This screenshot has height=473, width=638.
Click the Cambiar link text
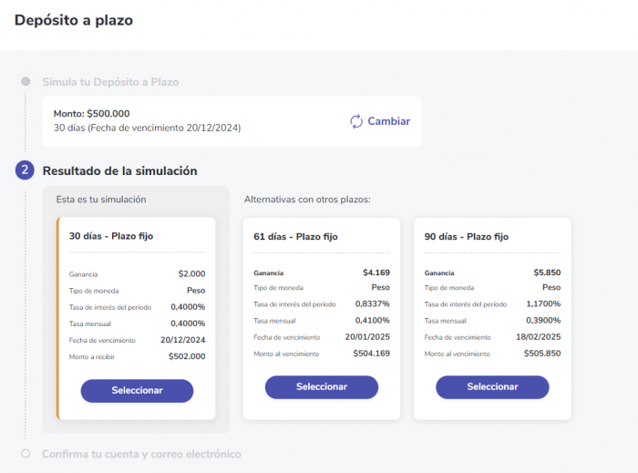(x=388, y=121)
